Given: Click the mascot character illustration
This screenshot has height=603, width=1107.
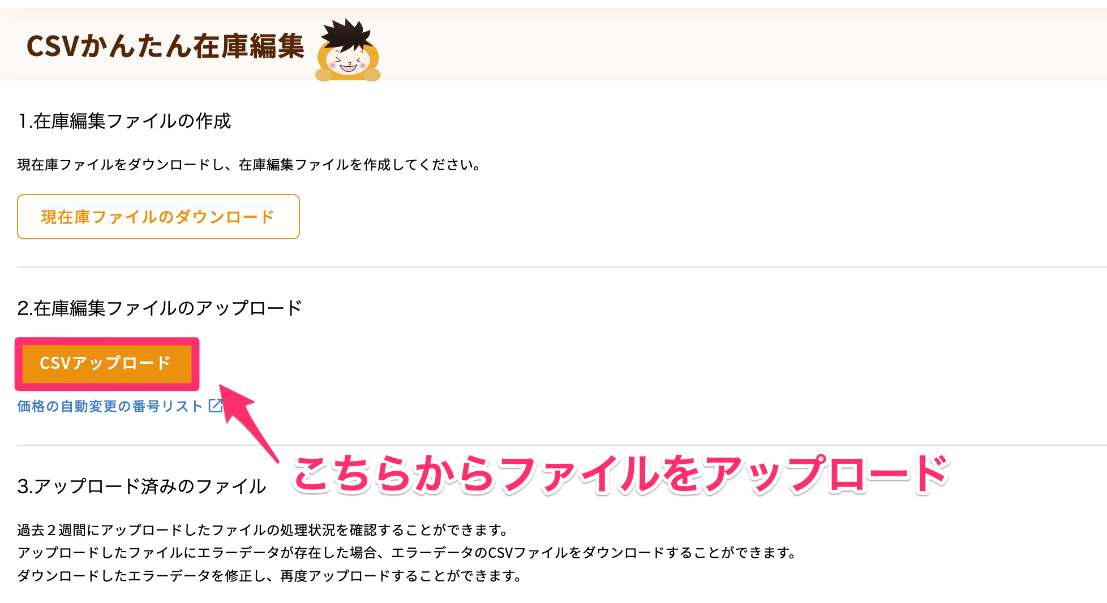Looking at the screenshot, I should tap(347, 51).
